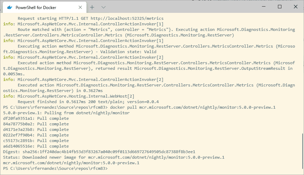This screenshot has width=304, height=175.
Task: Open a new tab with the plus button
Action: 92,7
